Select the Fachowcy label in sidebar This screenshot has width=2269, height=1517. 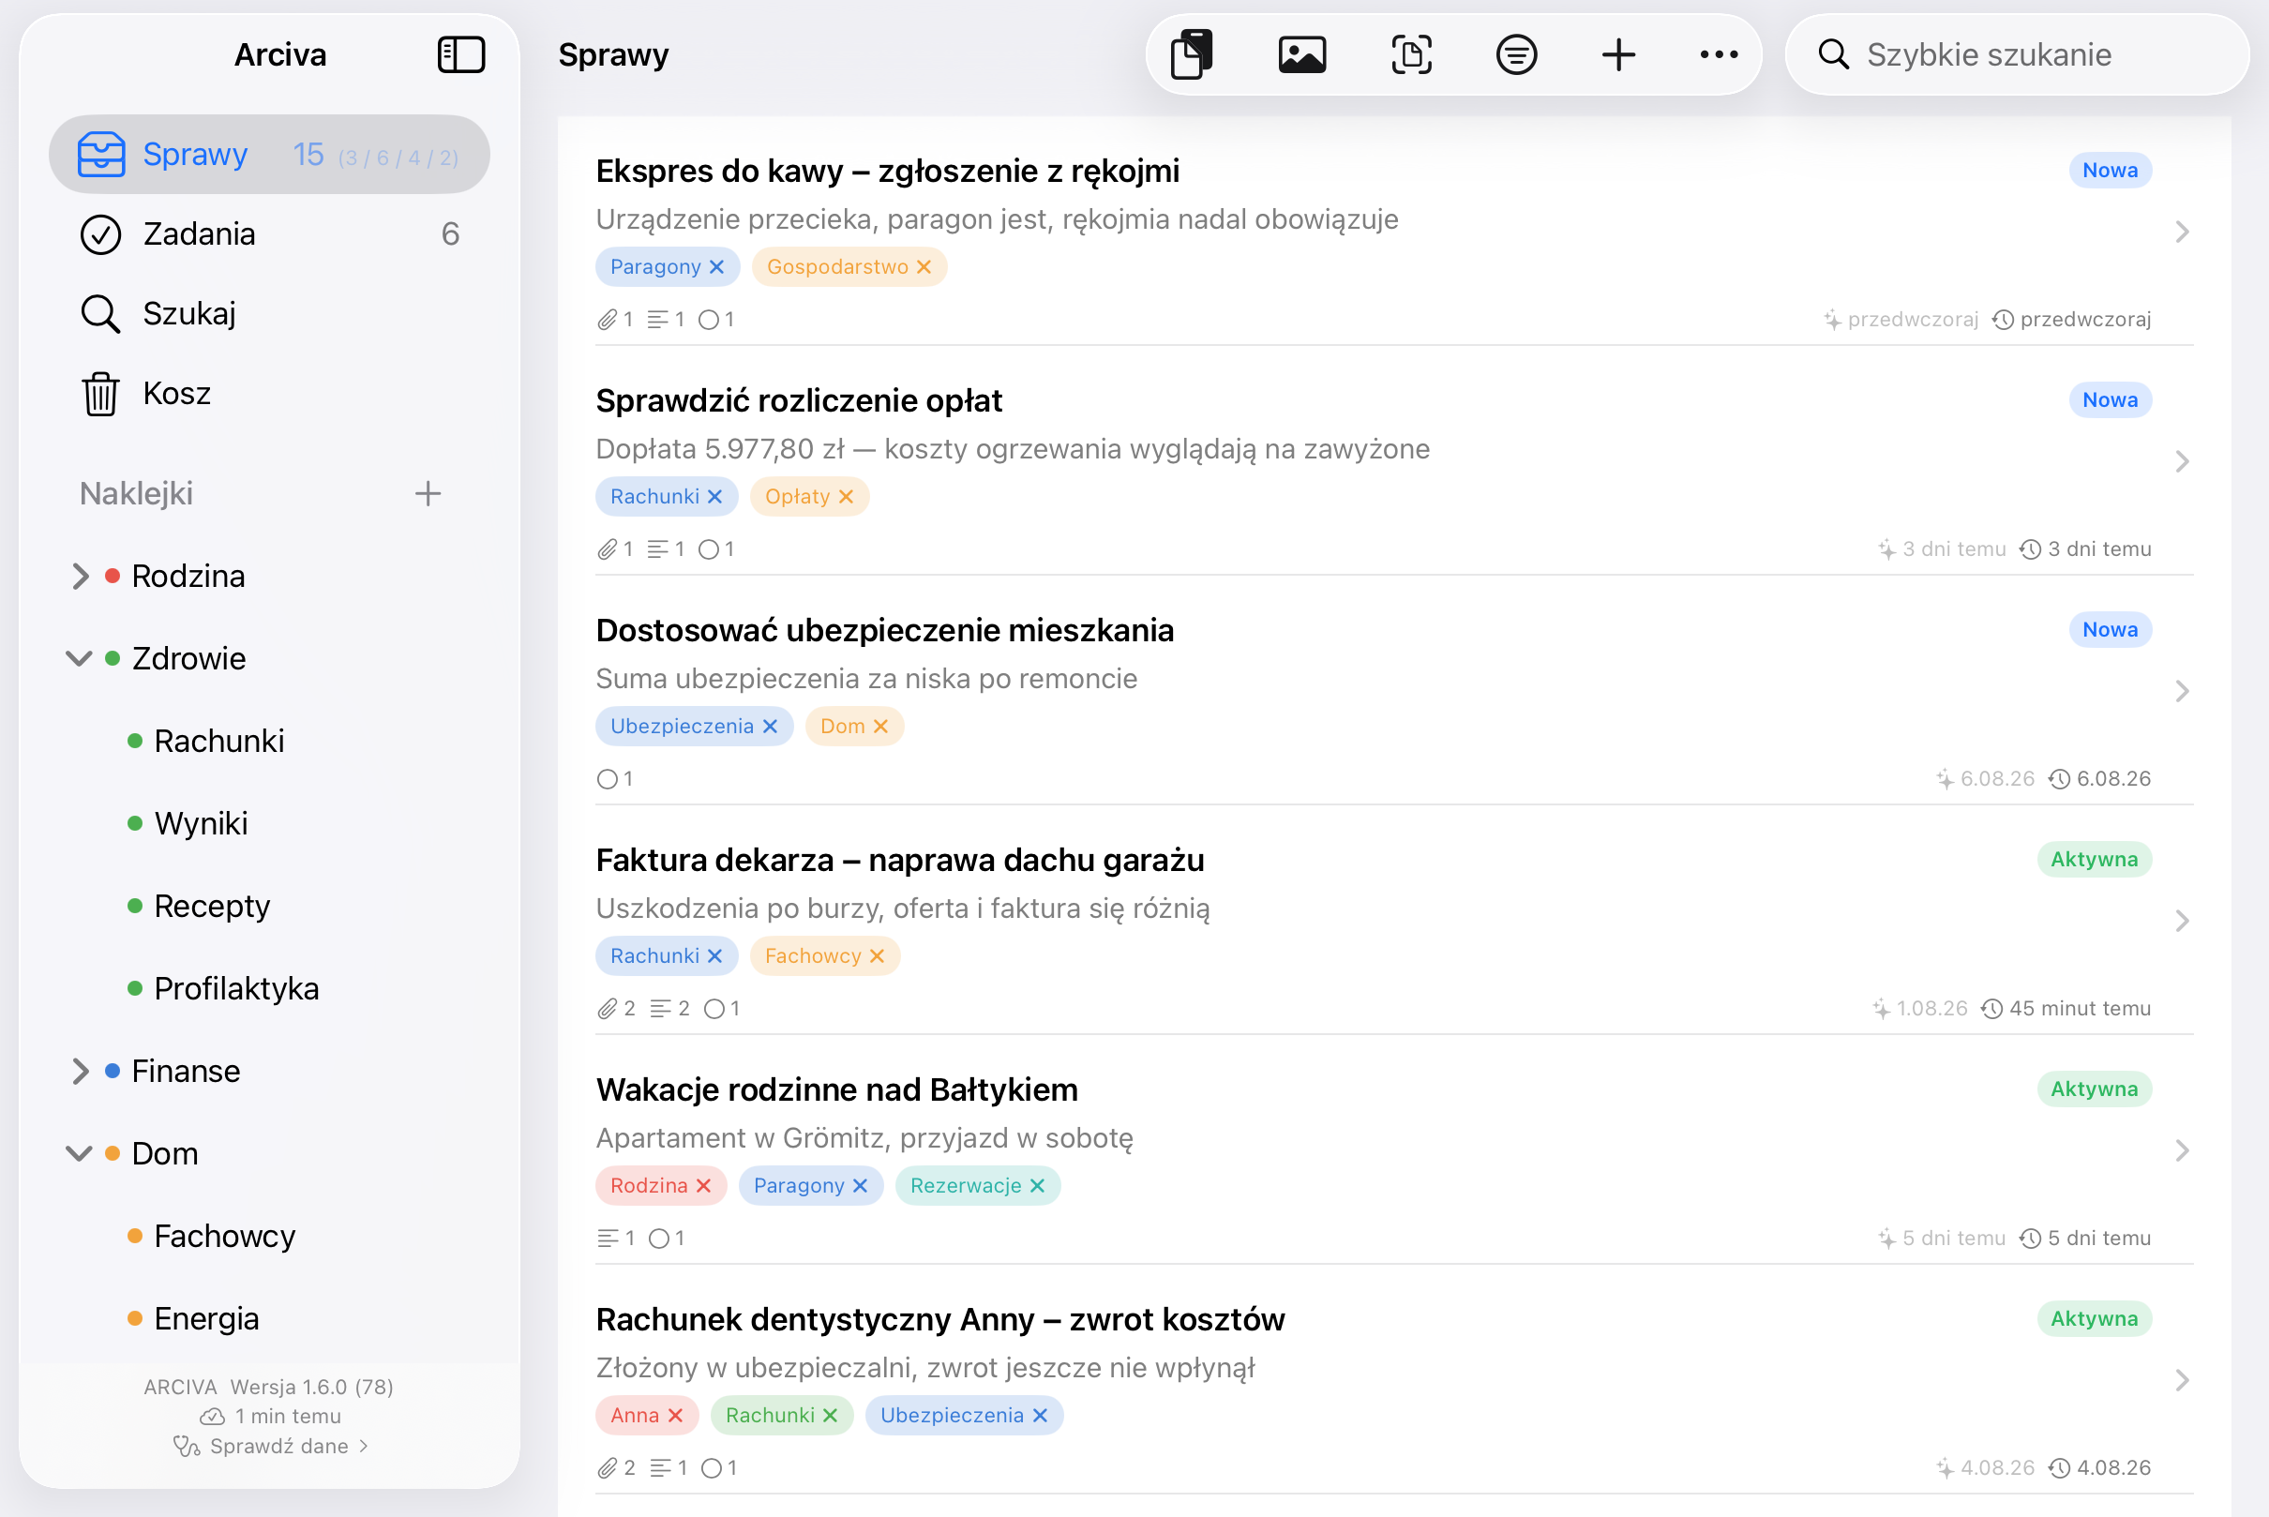point(224,1237)
